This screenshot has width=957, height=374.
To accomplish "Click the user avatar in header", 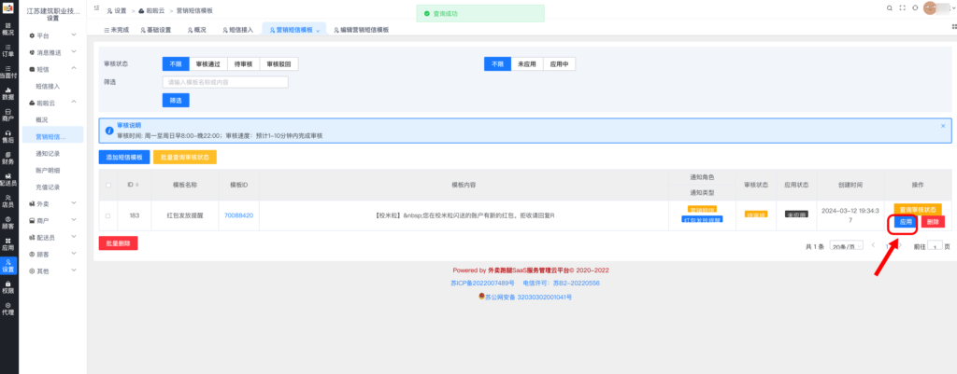I will (x=932, y=7).
